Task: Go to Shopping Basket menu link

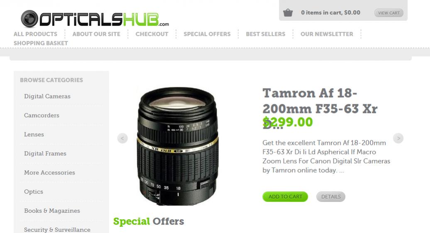Action: coord(41,43)
